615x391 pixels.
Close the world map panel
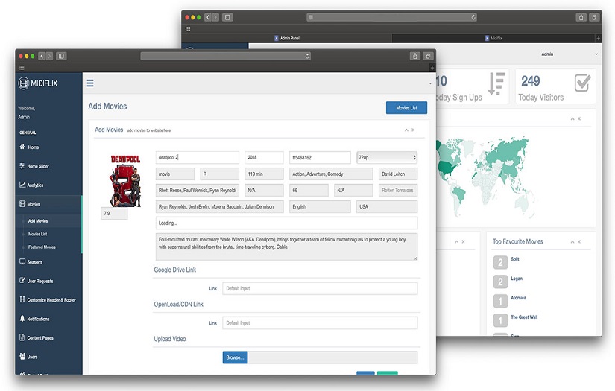[x=579, y=118]
